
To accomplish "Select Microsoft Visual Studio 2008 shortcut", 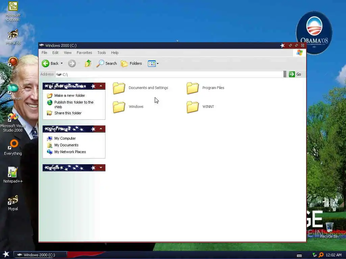I will [13, 122].
